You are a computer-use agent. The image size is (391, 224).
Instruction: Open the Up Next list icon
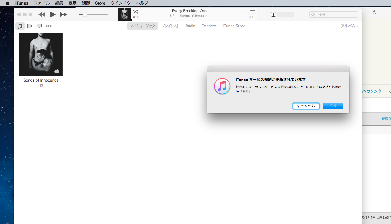[x=253, y=12]
